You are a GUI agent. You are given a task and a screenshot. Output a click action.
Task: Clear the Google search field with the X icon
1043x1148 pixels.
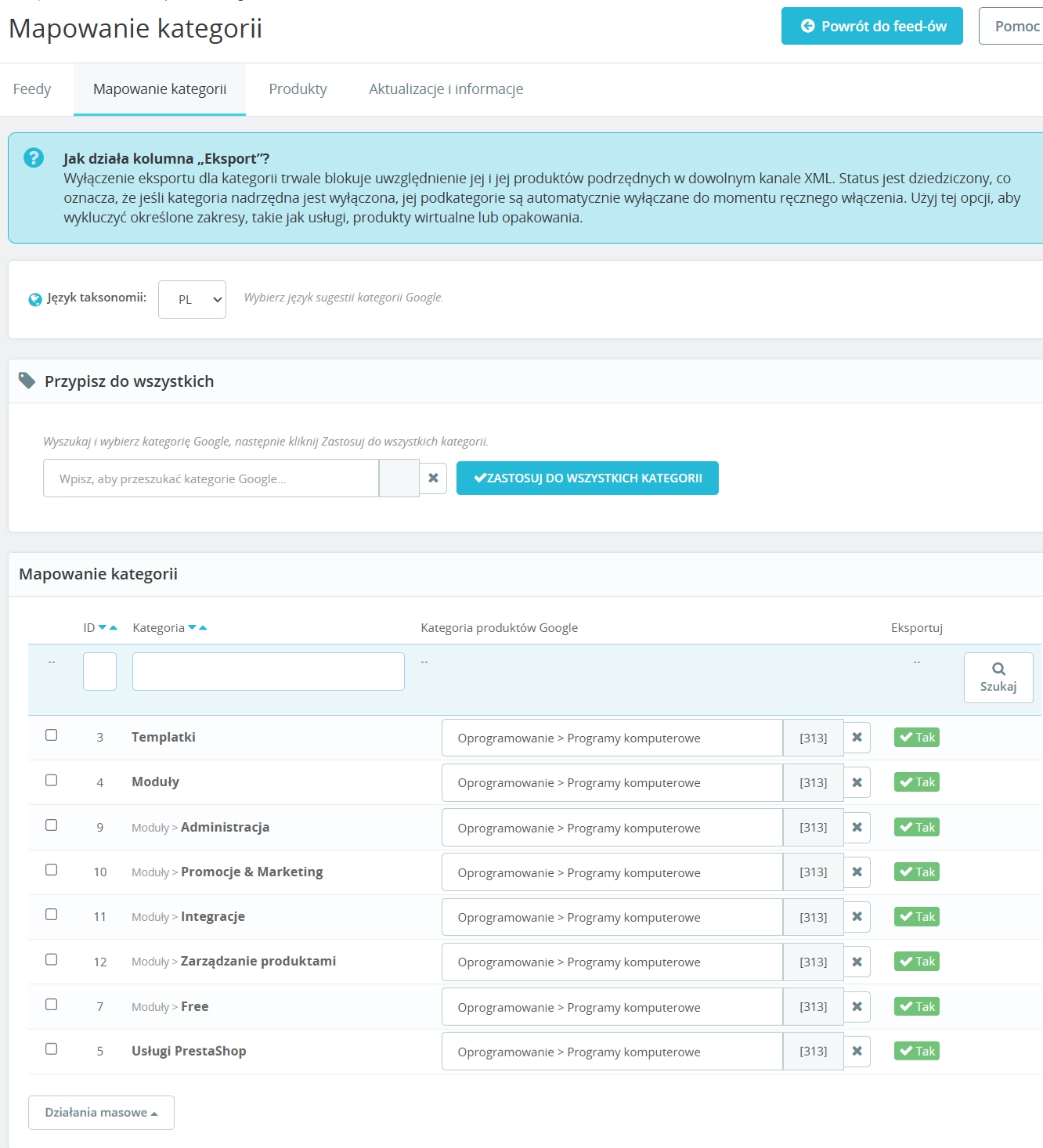(x=433, y=478)
